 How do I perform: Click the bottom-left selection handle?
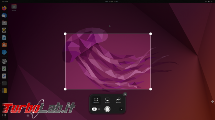[65, 89]
